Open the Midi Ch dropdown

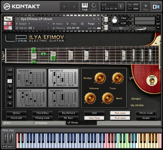coord(32,28)
